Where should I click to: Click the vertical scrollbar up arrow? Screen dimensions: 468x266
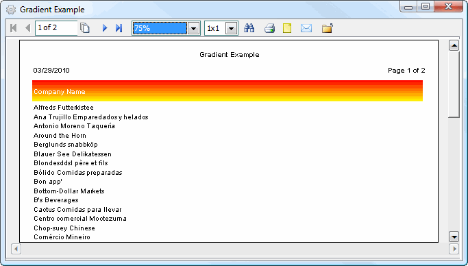(454, 46)
